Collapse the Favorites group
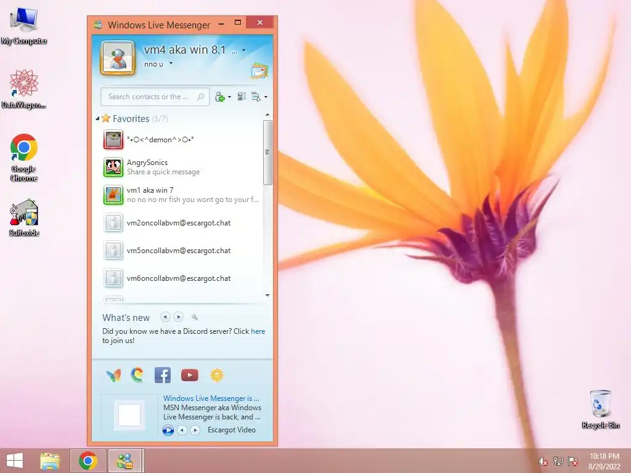Viewport: 631px width, 473px height. point(97,119)
